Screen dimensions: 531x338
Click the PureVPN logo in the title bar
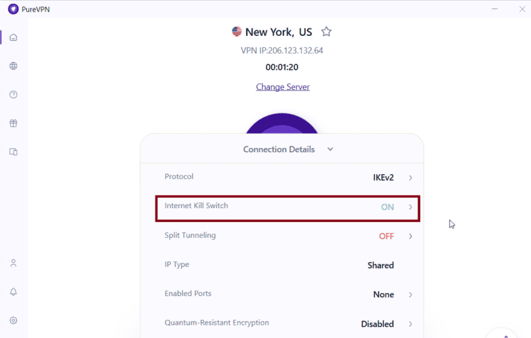(x=13, y=9)
